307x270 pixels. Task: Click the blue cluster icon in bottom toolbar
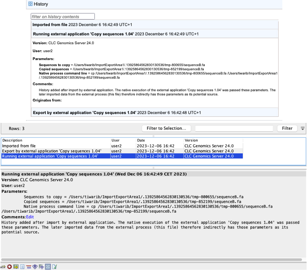coord(35,267)
